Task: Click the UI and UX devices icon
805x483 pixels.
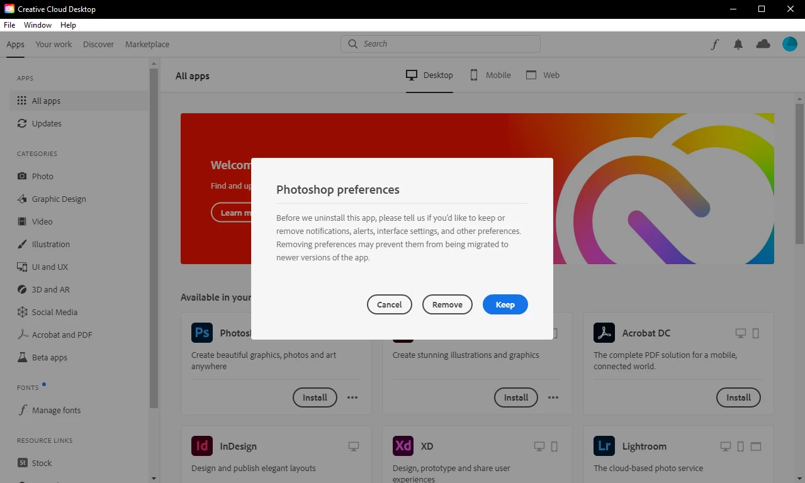Action: click(x=22, y=267)
